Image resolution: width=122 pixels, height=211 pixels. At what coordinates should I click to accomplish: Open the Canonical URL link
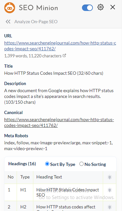(59, 122)
